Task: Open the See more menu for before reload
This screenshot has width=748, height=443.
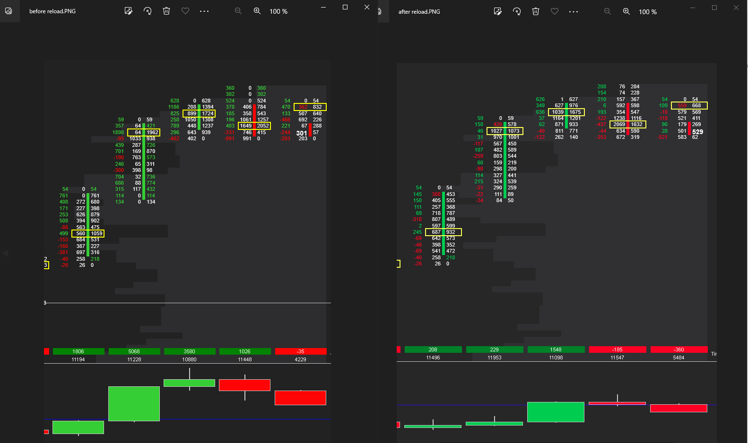Action: point(204,11)
